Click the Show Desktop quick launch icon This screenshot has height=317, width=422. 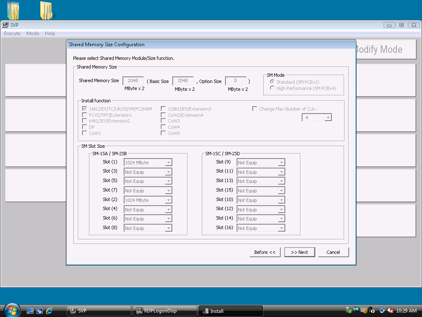coord(30,311)
